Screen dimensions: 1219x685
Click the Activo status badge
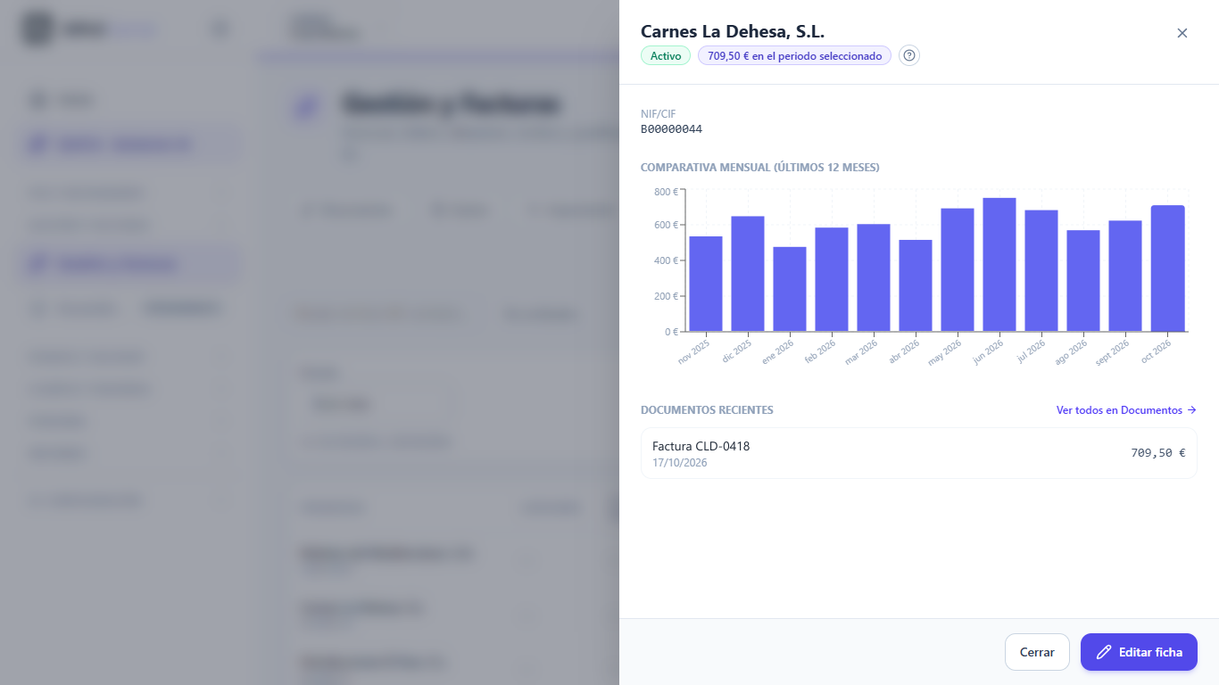pyautogui.click(x=666, y=55)
